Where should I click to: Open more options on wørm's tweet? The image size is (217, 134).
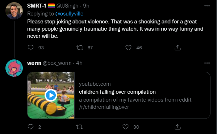(207, 63)
